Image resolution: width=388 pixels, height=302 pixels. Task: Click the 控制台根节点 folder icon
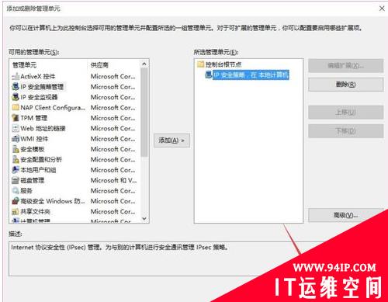tap(201, 64)
